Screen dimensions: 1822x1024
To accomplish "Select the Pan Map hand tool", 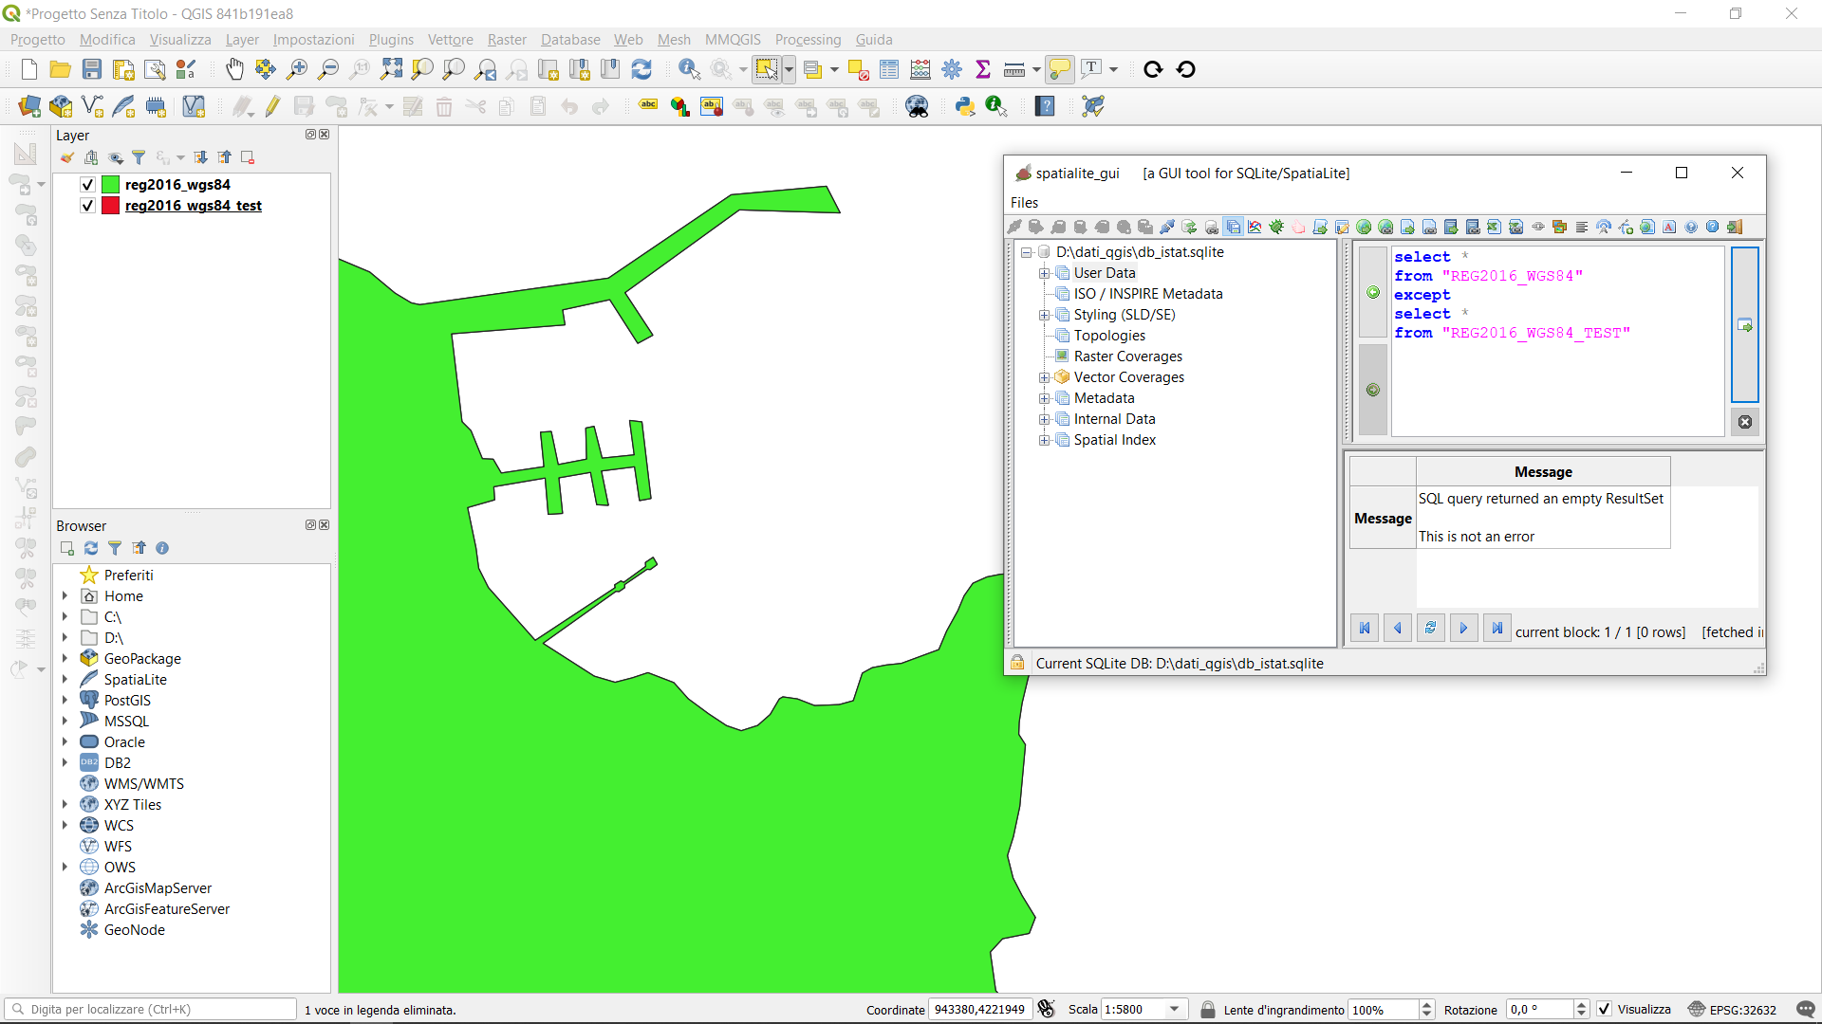I will [233, 69].
